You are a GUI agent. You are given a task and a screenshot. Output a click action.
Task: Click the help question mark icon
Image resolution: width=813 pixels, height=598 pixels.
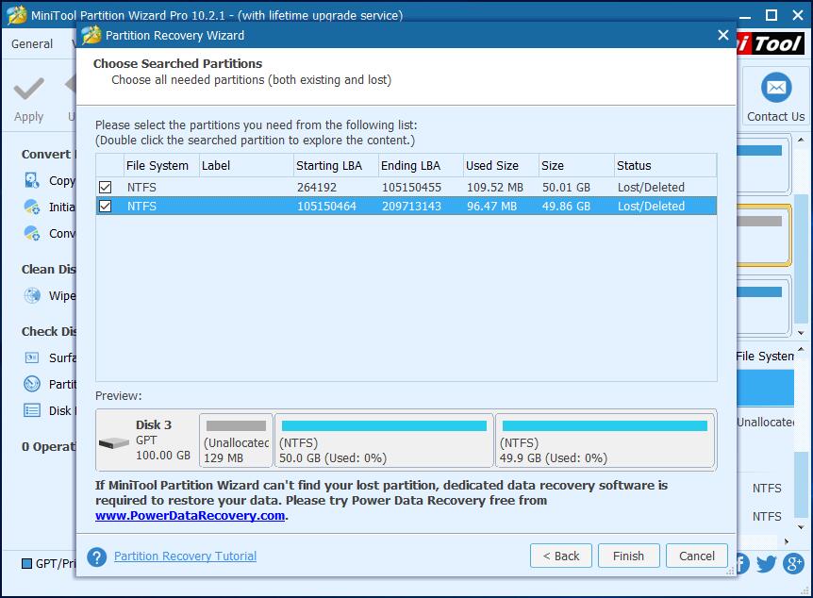pyautogui.click(x=96, y=556)
